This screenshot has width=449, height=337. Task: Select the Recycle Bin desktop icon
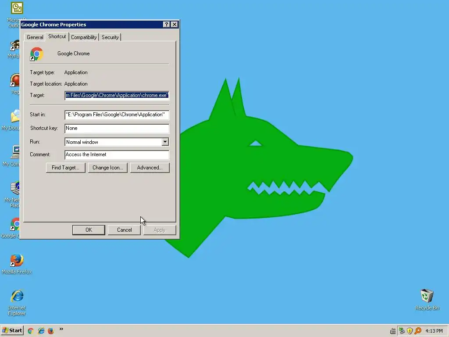tap(427, 296)
